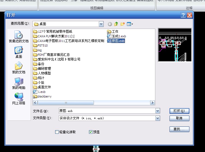The image size is (205, 152).
Task: Close the 打开 dialog window
Action: click(189, 15)
